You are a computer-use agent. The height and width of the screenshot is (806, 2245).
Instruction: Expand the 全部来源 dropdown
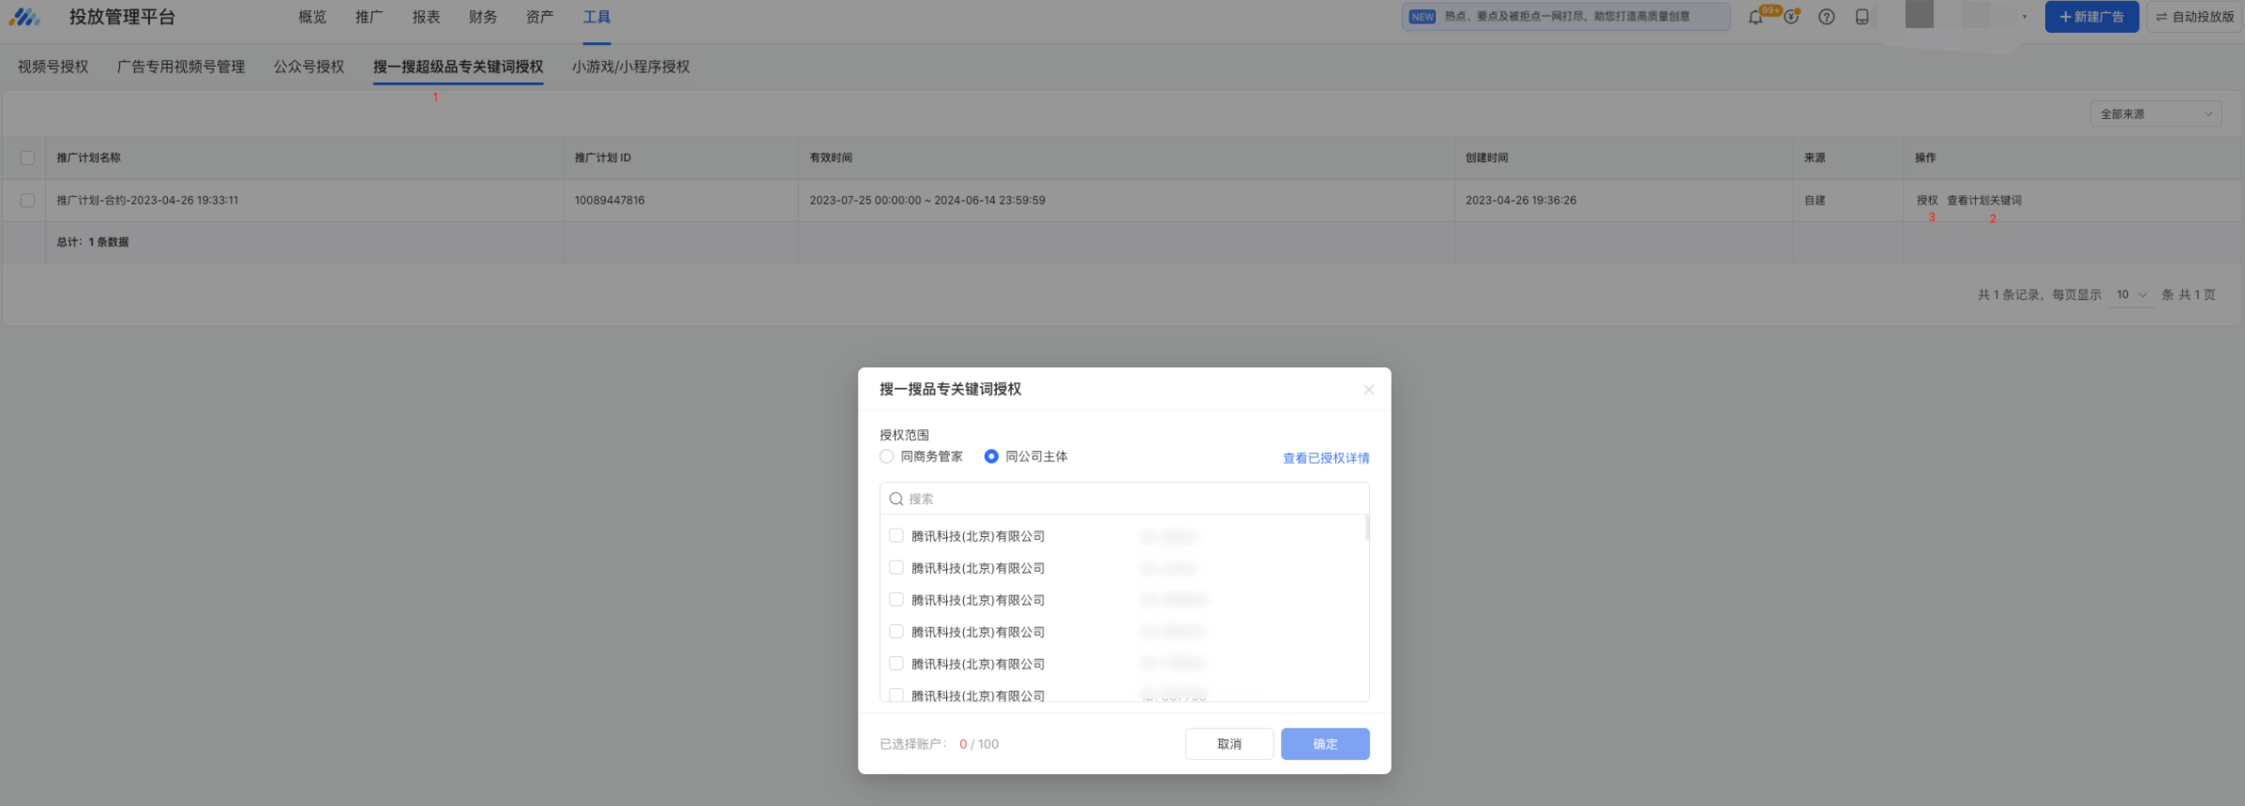pyautogui.click(x=2155, y=114)
